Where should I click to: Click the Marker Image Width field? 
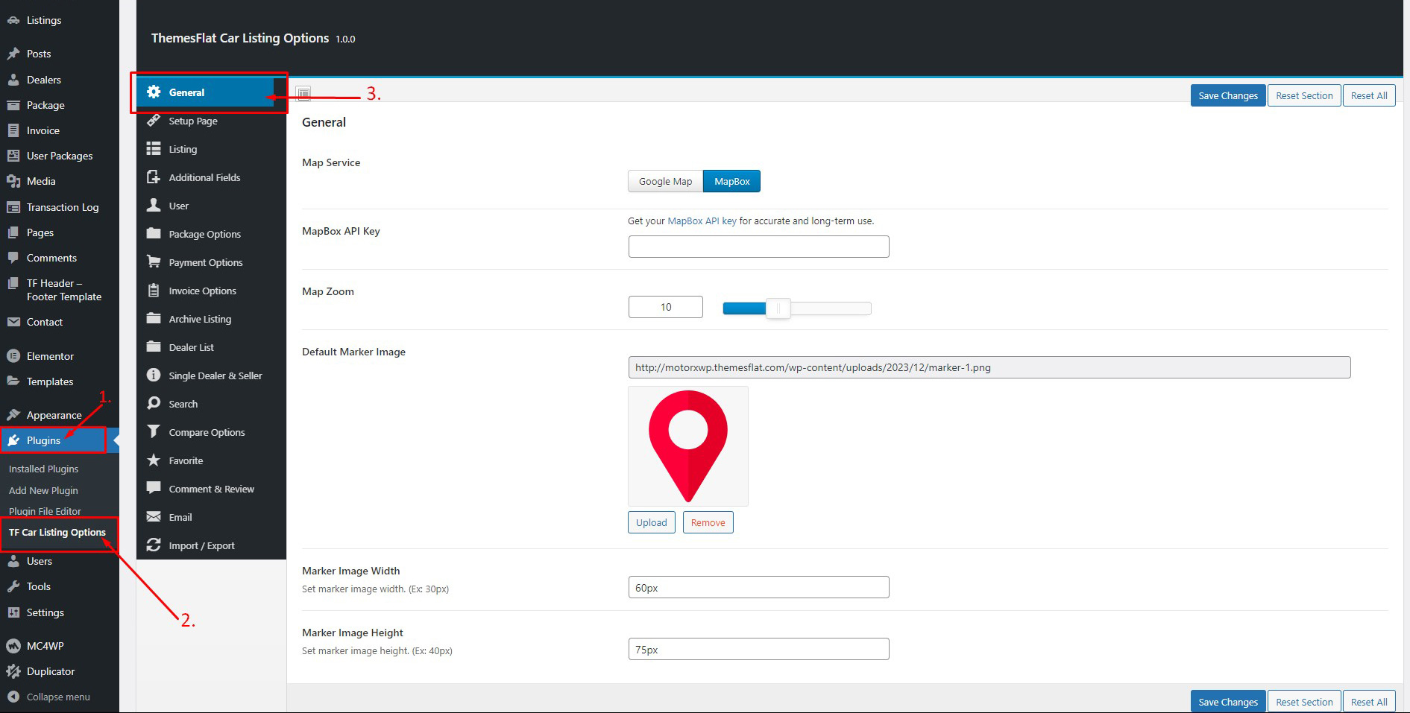pyautogui.click(x=758, y=587)
